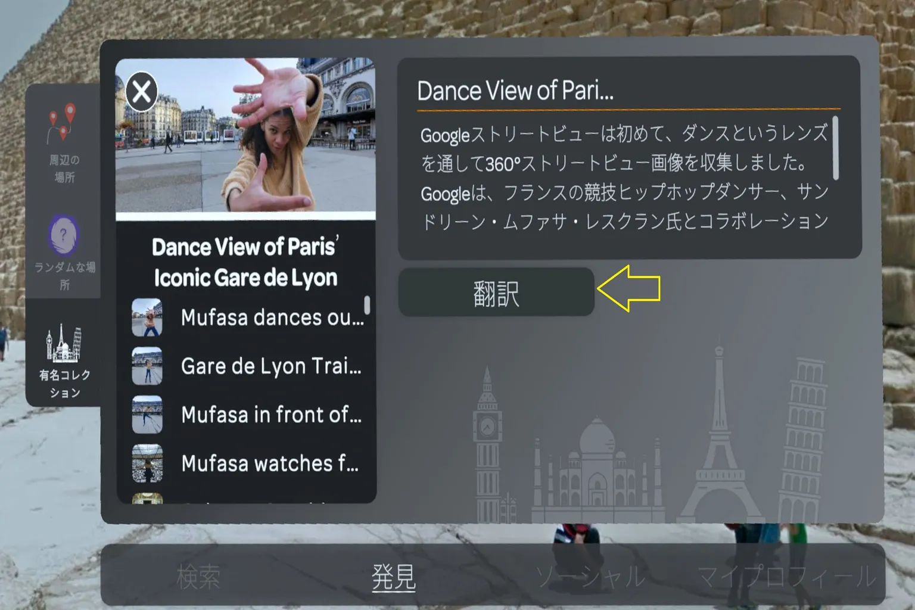915x610 pixels.
Task: Open the ソーシャル social tab
Action: [591, 577]
